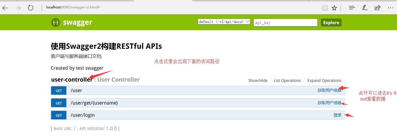
Task: Click the swagger logo icon
Action: coord(55,22)
